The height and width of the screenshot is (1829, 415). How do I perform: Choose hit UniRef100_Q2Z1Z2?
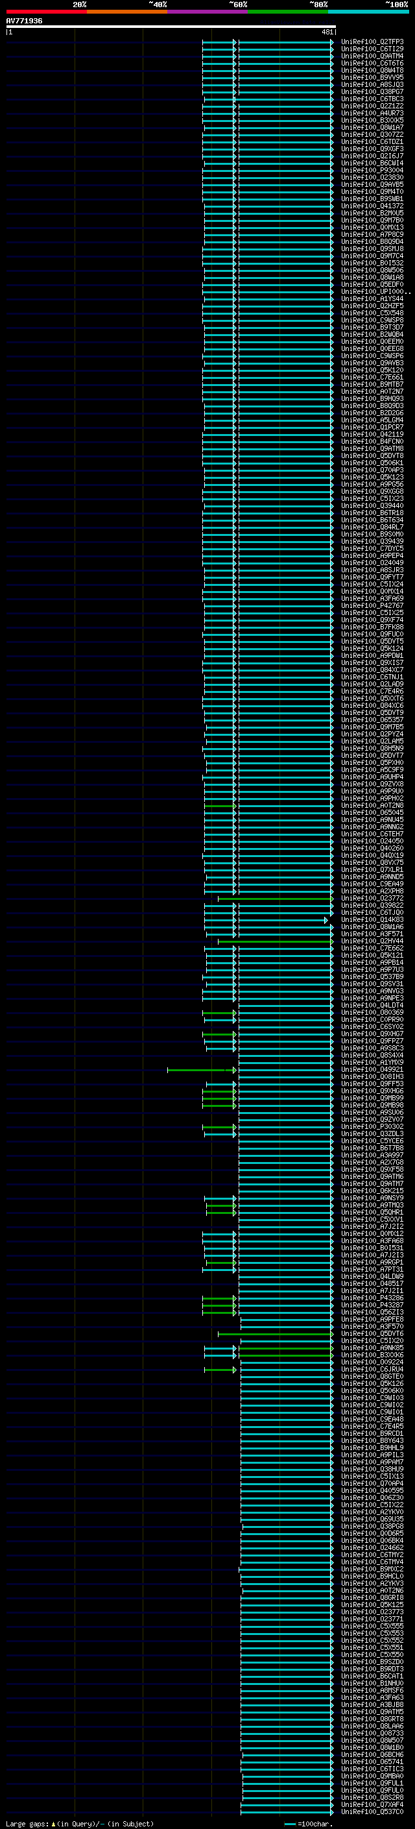372,106
